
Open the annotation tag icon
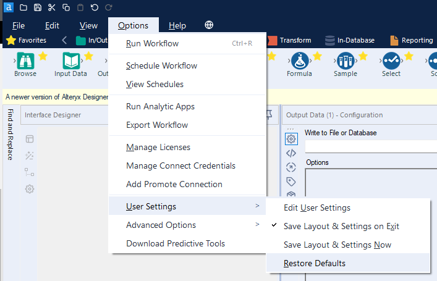(291, 182)
